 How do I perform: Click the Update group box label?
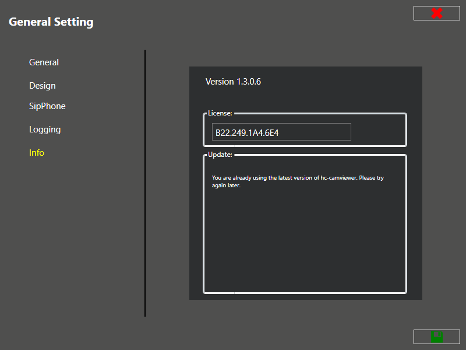[220, 155]
